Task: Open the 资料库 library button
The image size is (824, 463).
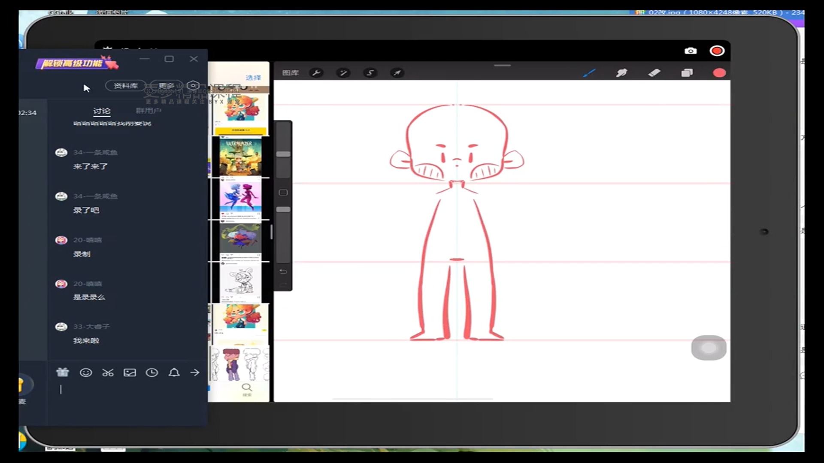Action: pos(126,86)
